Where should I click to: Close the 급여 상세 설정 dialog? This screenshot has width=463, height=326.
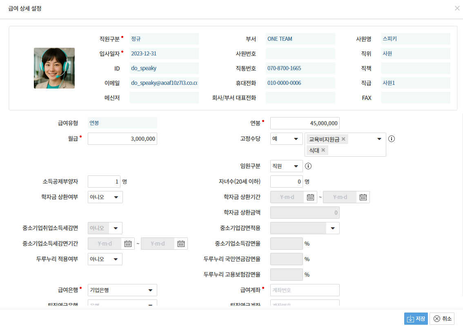click(x=457, y=8)
